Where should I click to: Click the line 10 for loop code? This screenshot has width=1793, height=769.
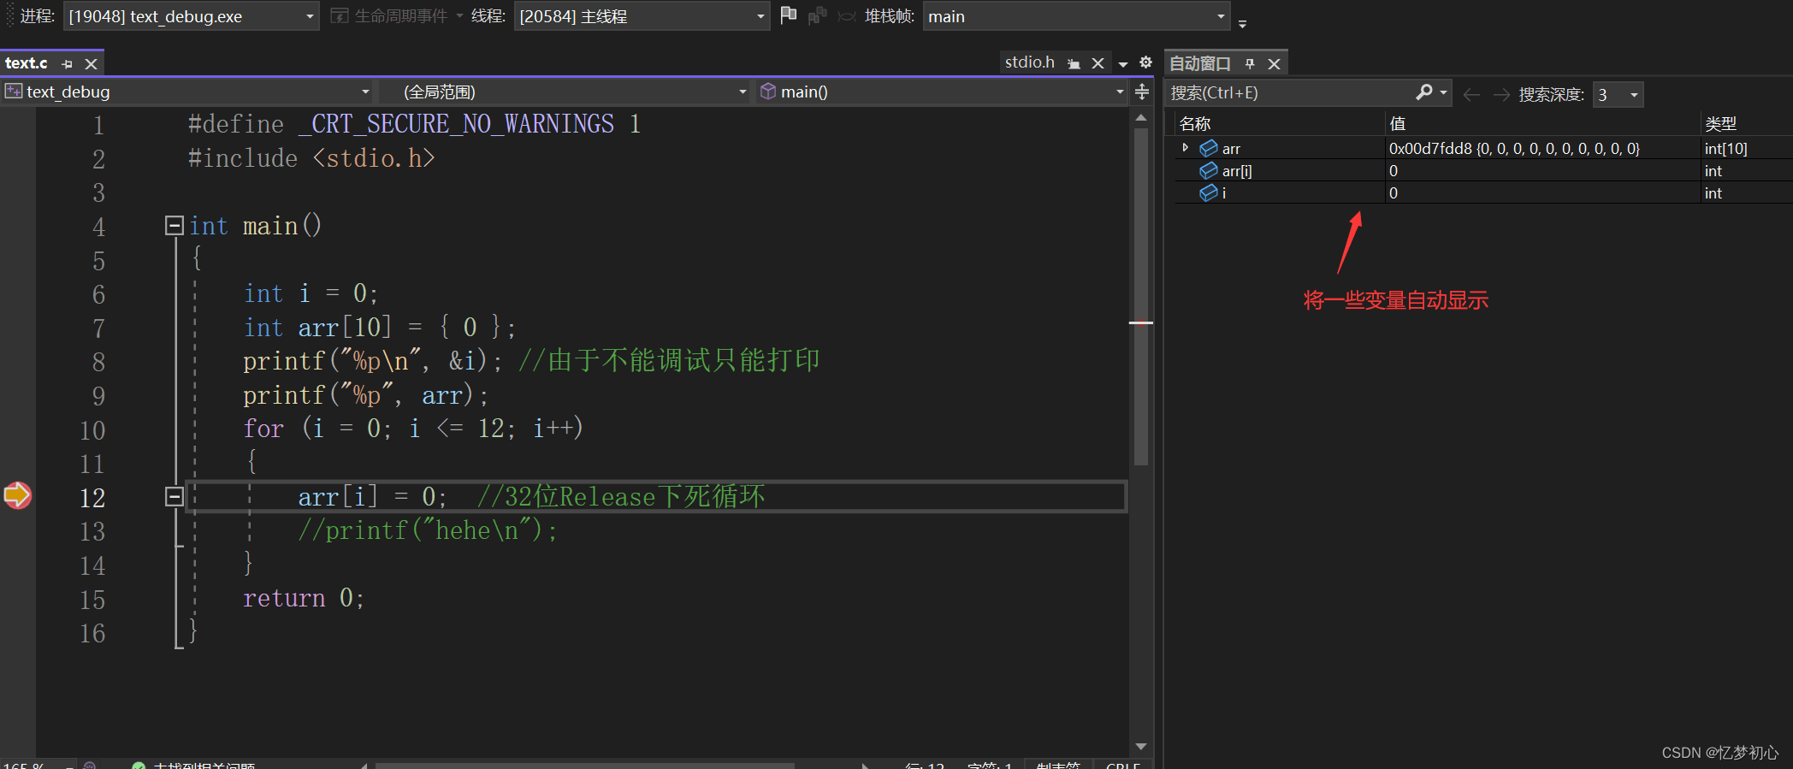click(412, 428)
